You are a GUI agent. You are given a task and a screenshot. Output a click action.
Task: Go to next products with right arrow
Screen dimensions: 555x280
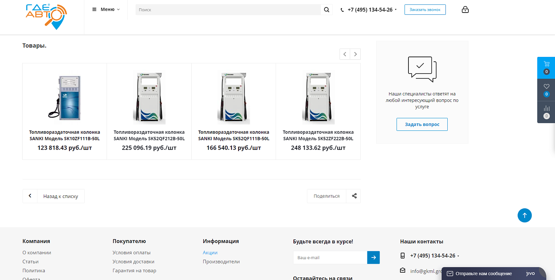(355, 54)
